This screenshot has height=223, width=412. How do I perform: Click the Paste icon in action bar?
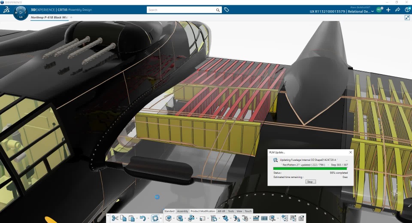point(132,218)
